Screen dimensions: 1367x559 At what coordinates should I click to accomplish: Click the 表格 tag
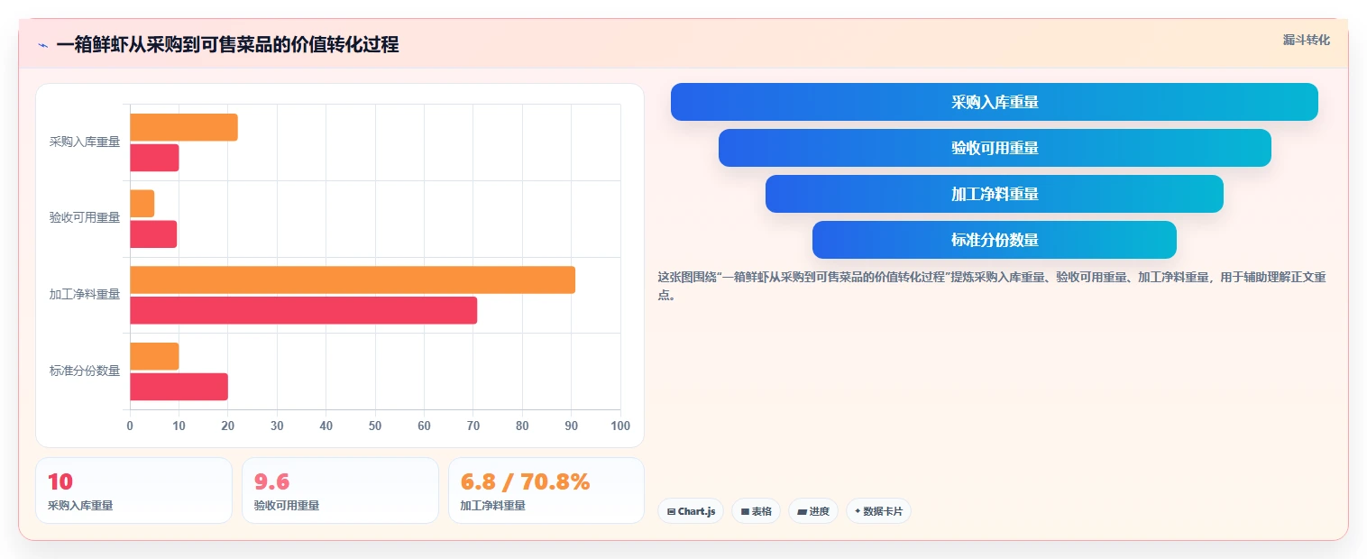tap(756, 511)
